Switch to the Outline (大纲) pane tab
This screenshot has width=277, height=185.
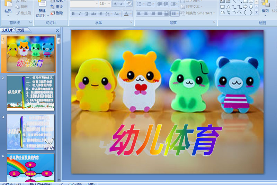coord(21,30)
